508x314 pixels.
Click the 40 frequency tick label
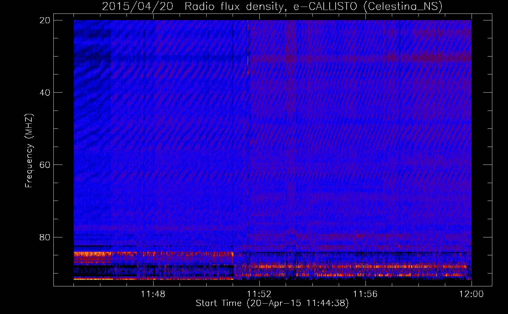[x=45, y=93]
